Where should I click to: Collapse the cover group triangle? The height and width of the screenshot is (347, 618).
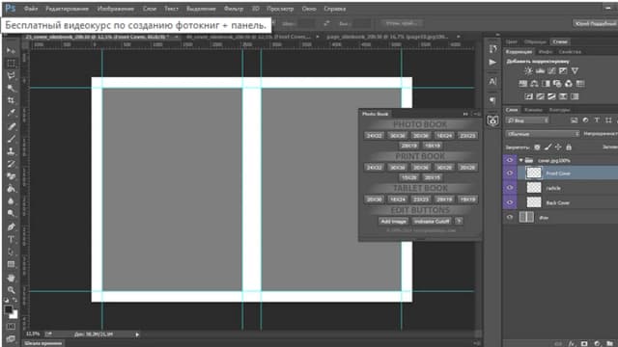[521, 160]
